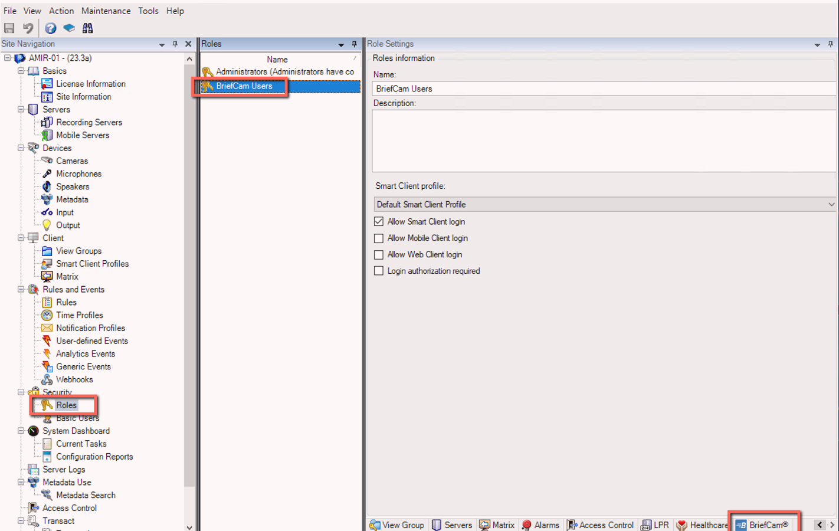The image size is (839, 531).
Task: Click the Input device icon
Action: click(47, 212)
